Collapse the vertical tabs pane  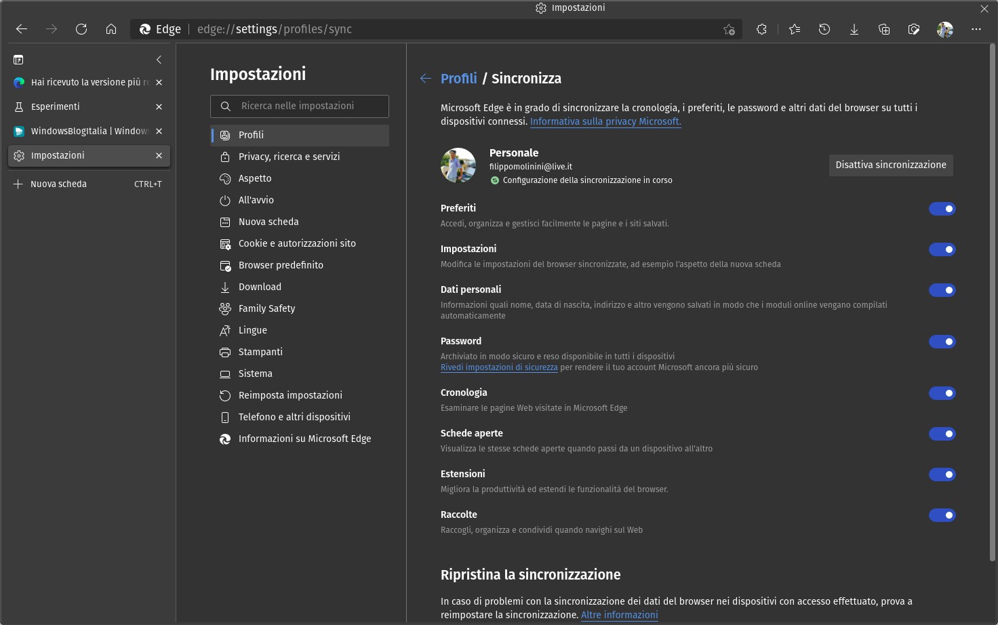[159, 60]
